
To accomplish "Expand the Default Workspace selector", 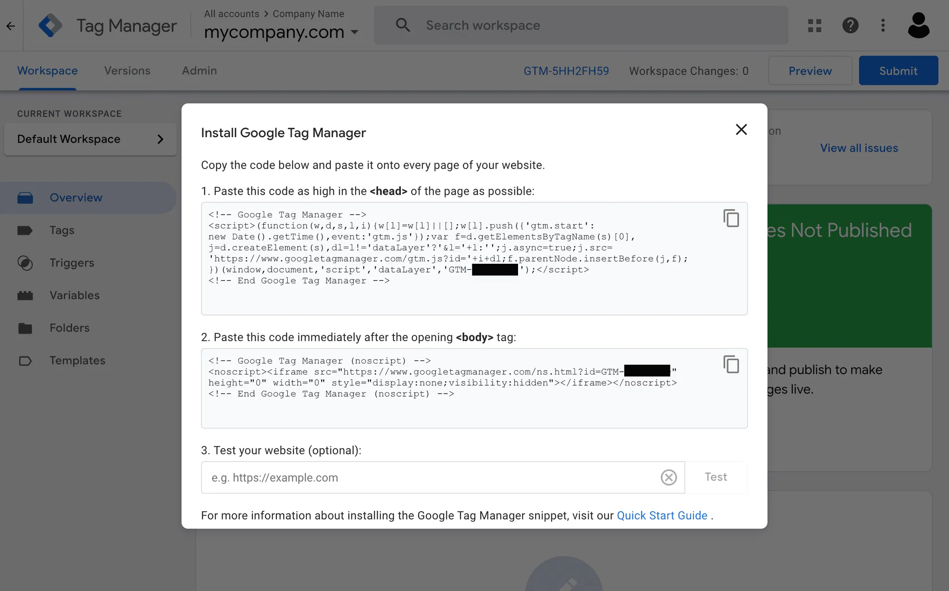I will 90,139.
